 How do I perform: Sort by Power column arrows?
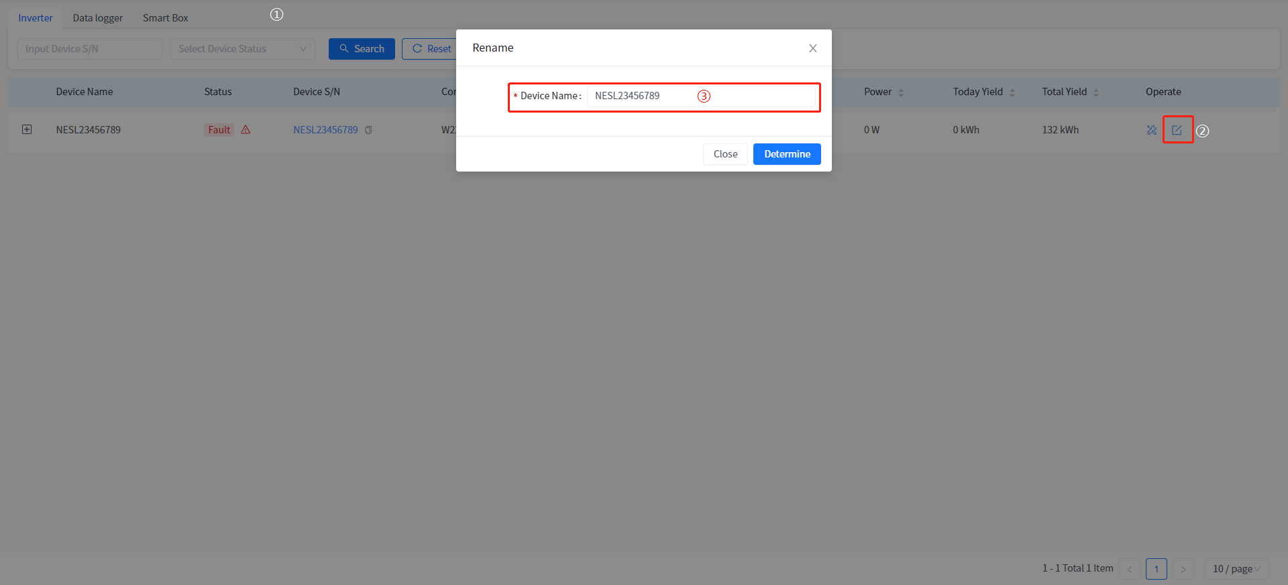click(x=901, y=92)
